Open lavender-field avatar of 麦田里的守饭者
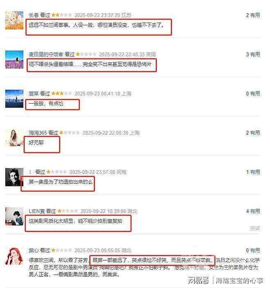270x288 pixels. (x=14, y=60)
